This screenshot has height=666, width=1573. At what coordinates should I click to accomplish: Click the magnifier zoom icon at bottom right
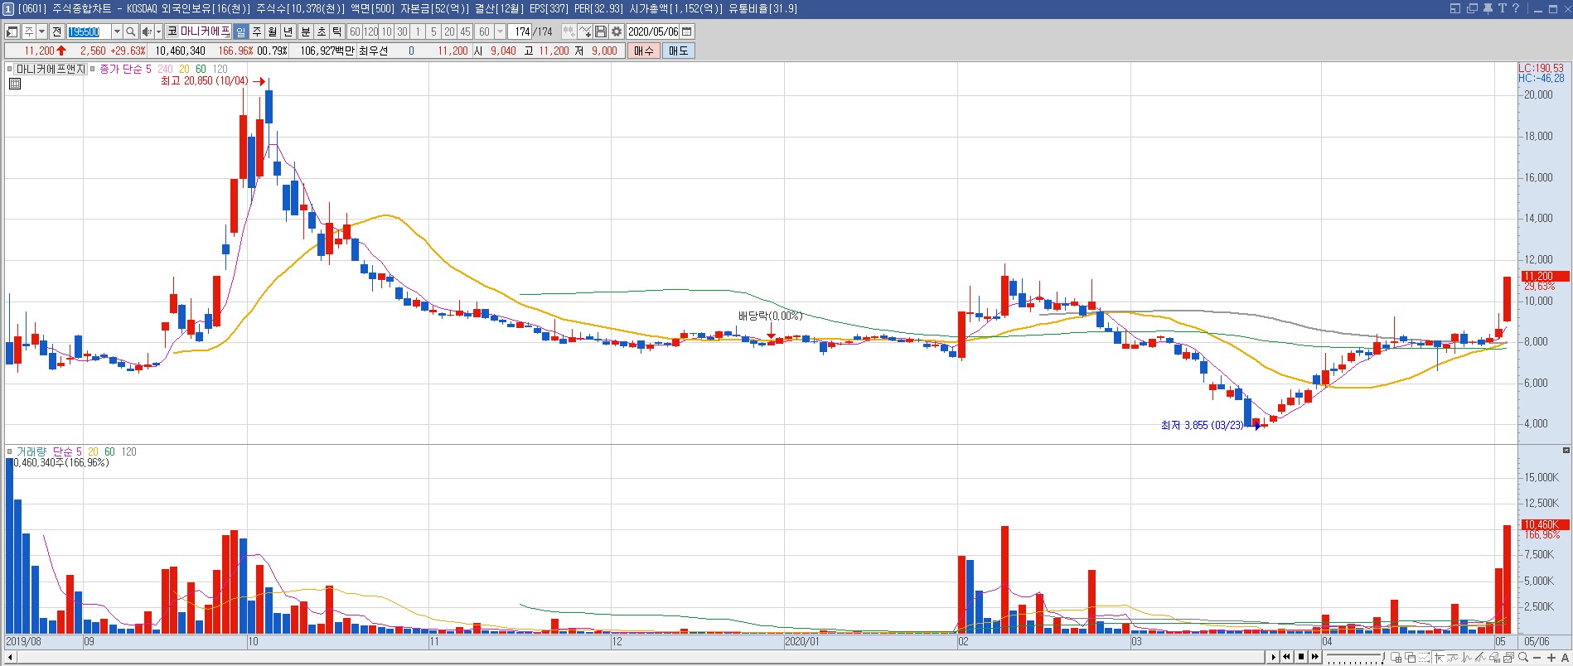[1523, 658]
